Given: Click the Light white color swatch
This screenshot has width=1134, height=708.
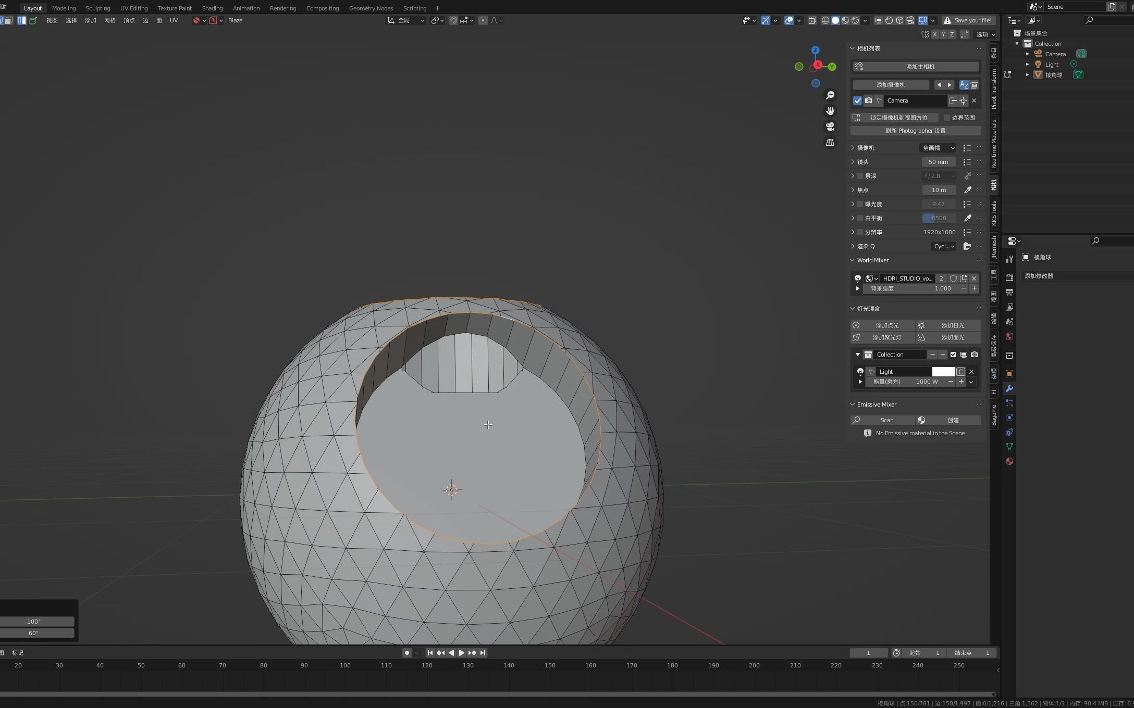Looking at the screenshot, I should tap(943, 372).
